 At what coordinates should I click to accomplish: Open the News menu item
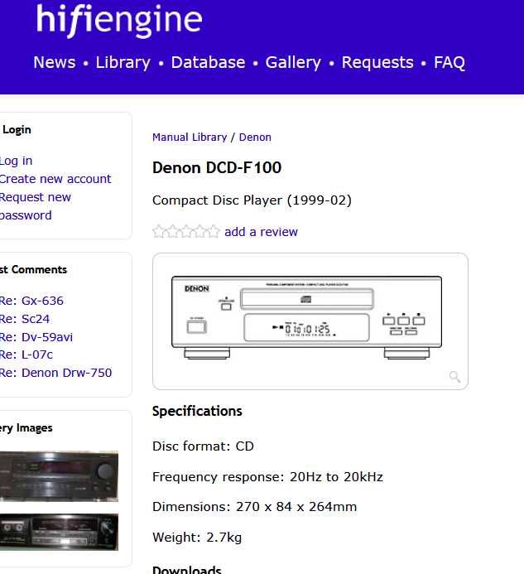55,62
